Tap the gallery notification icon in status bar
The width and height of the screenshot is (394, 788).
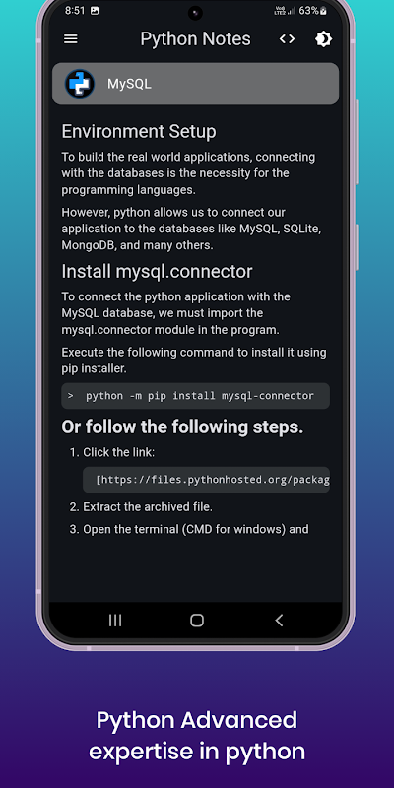(95, 11)
